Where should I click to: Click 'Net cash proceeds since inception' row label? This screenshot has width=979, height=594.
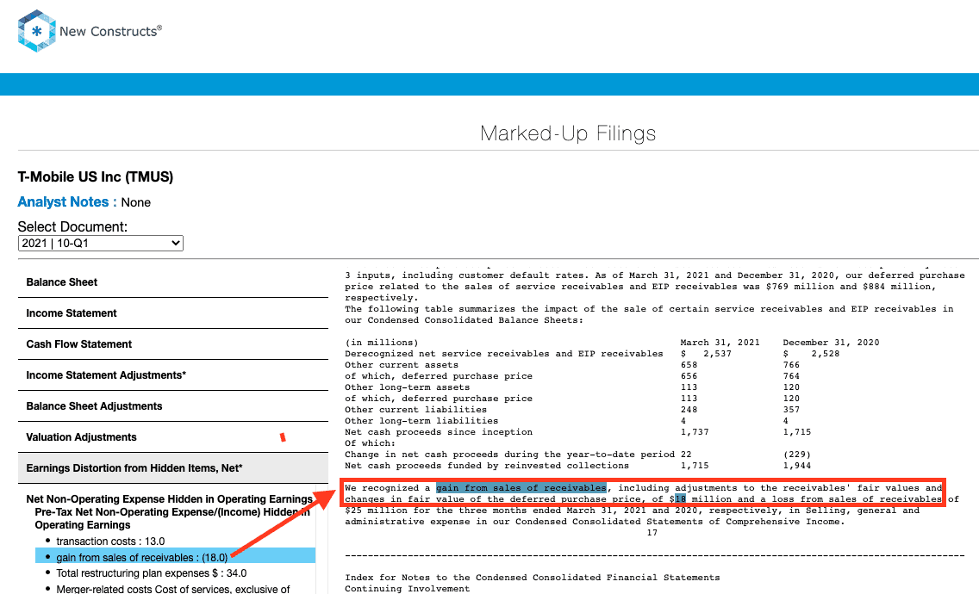[x=439, y=432]
